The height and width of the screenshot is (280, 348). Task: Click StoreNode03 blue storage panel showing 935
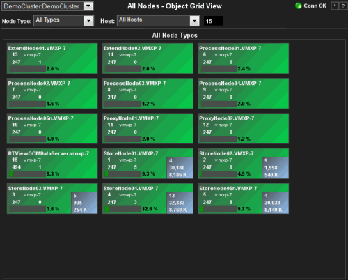pyautogui.click(x=84, y=203)
